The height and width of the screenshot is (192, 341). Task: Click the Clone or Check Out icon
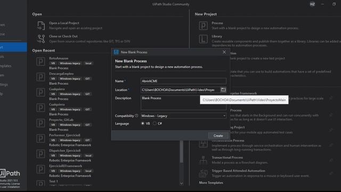coord(41,39)
